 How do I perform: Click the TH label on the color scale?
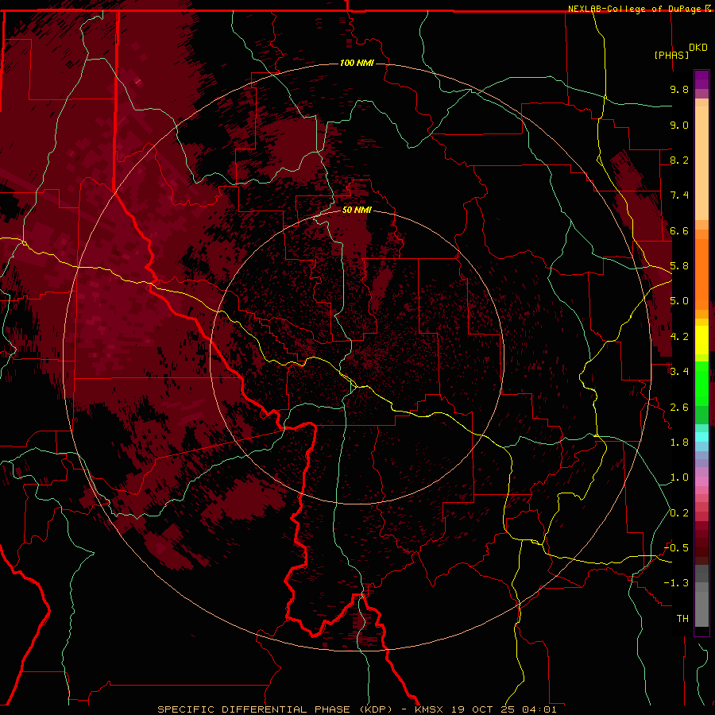click(x=682, y=619)
